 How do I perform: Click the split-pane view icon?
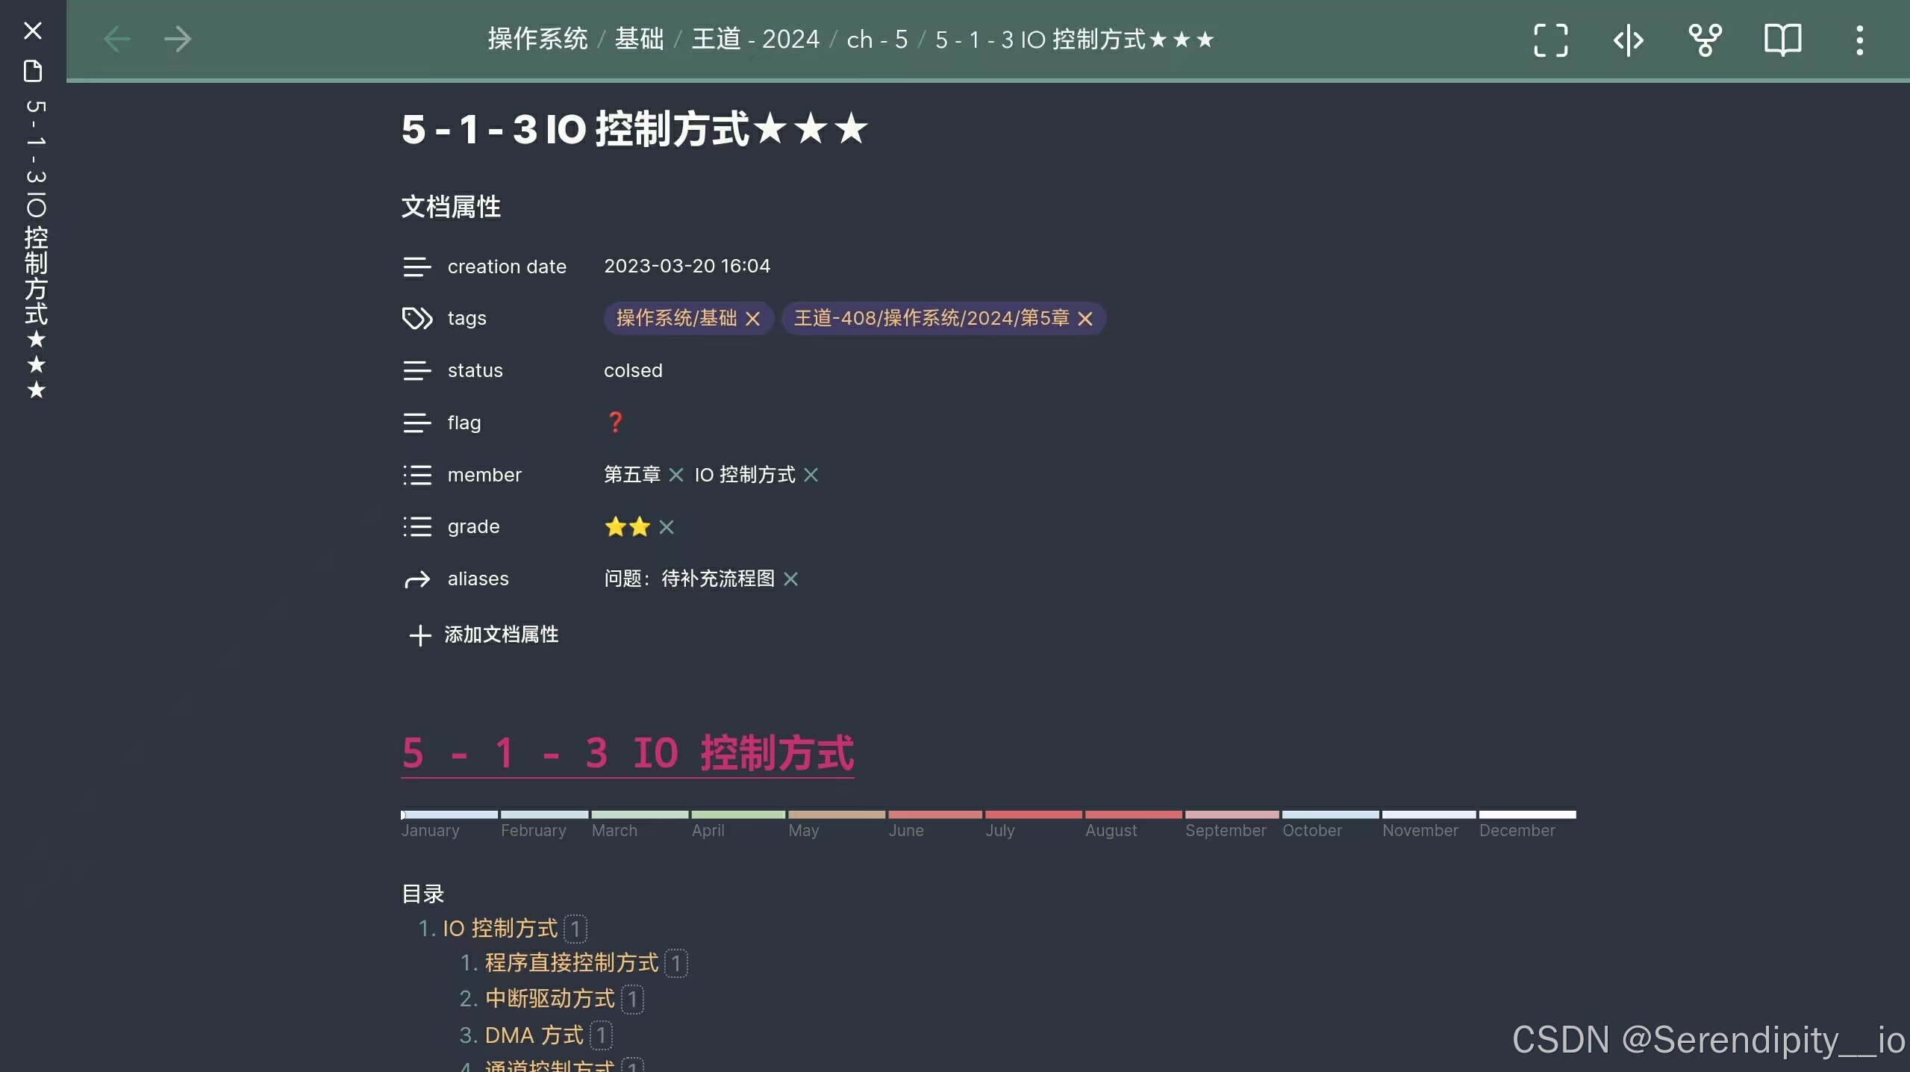pos(1628,40)
